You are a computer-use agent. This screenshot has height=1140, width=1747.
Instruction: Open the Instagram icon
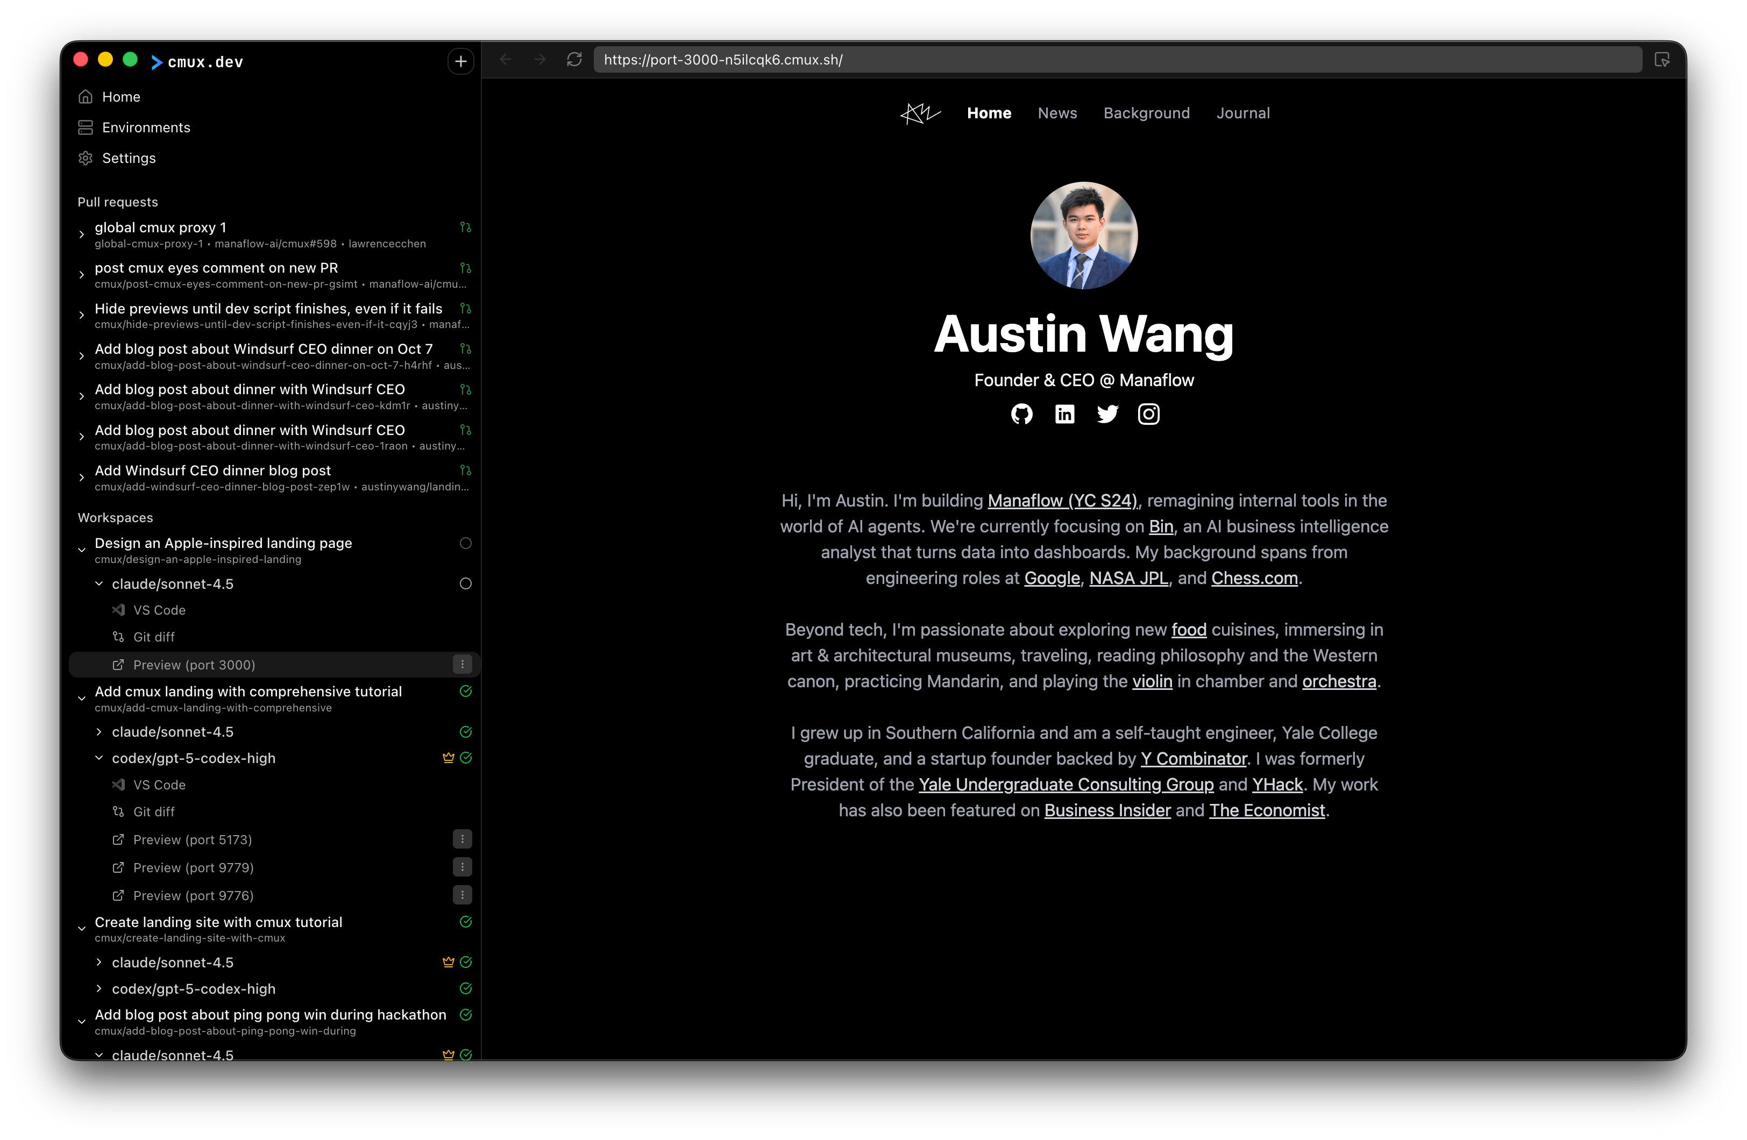(1149, 414)
